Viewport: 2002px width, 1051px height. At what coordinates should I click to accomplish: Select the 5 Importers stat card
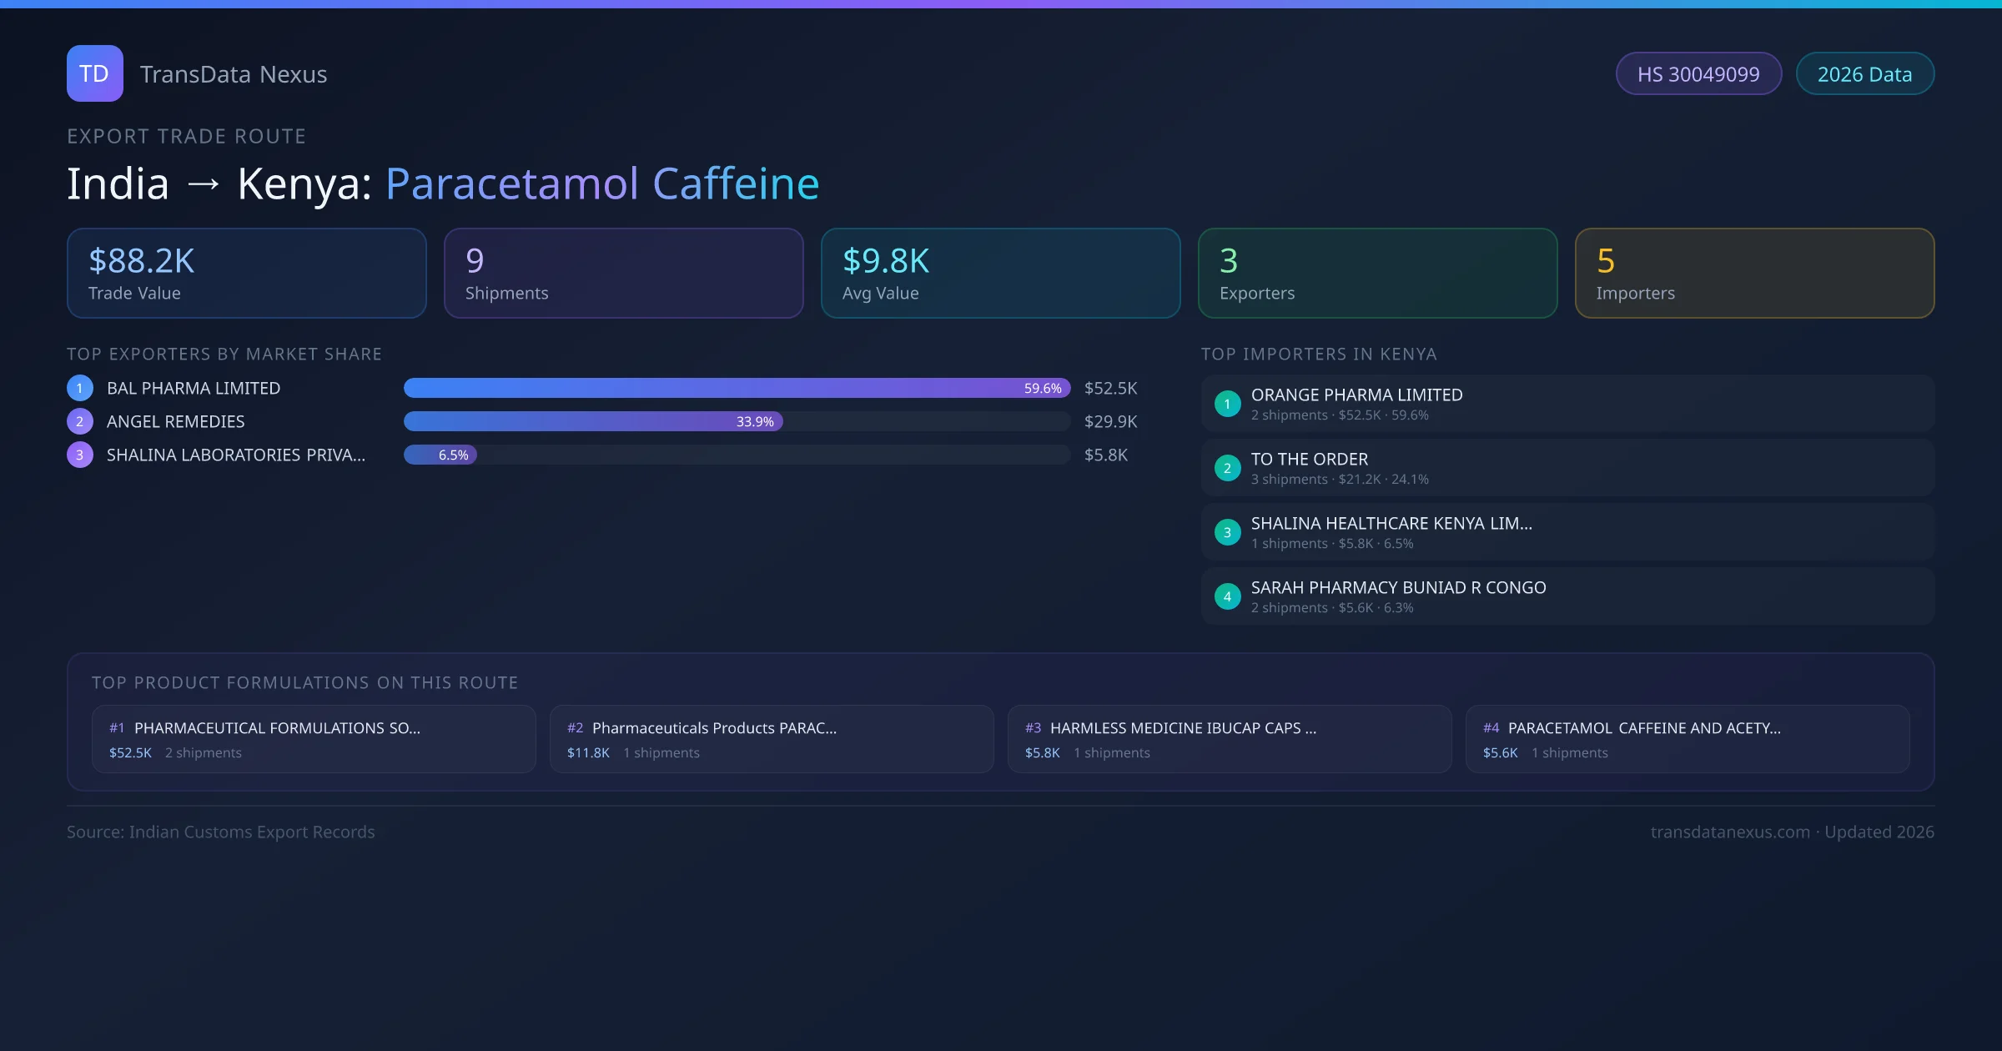point(1753,274)
